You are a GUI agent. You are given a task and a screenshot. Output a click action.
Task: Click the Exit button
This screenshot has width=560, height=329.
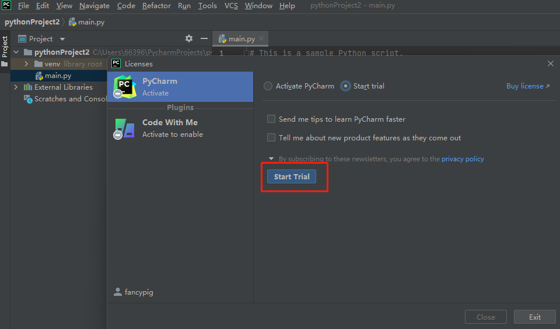coord(535,317)
